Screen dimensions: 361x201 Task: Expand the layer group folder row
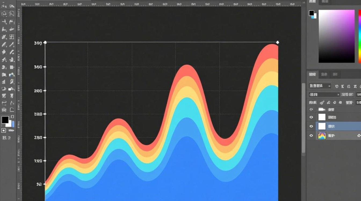[x=322, y=110]
